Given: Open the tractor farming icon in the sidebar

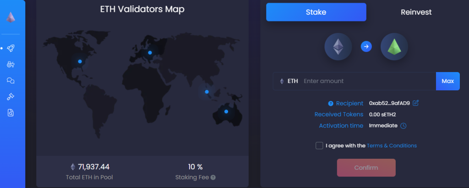Looking at the screenshot, I should [x=11, y=64].
